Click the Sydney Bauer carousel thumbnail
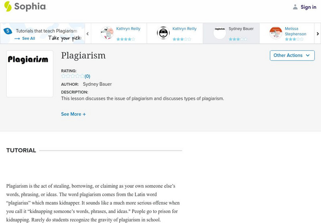 (x=219, y=33)
